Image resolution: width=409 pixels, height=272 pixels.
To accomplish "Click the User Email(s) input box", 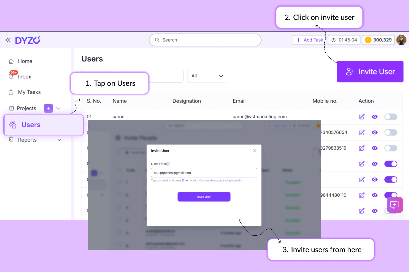I will point(204,173).
